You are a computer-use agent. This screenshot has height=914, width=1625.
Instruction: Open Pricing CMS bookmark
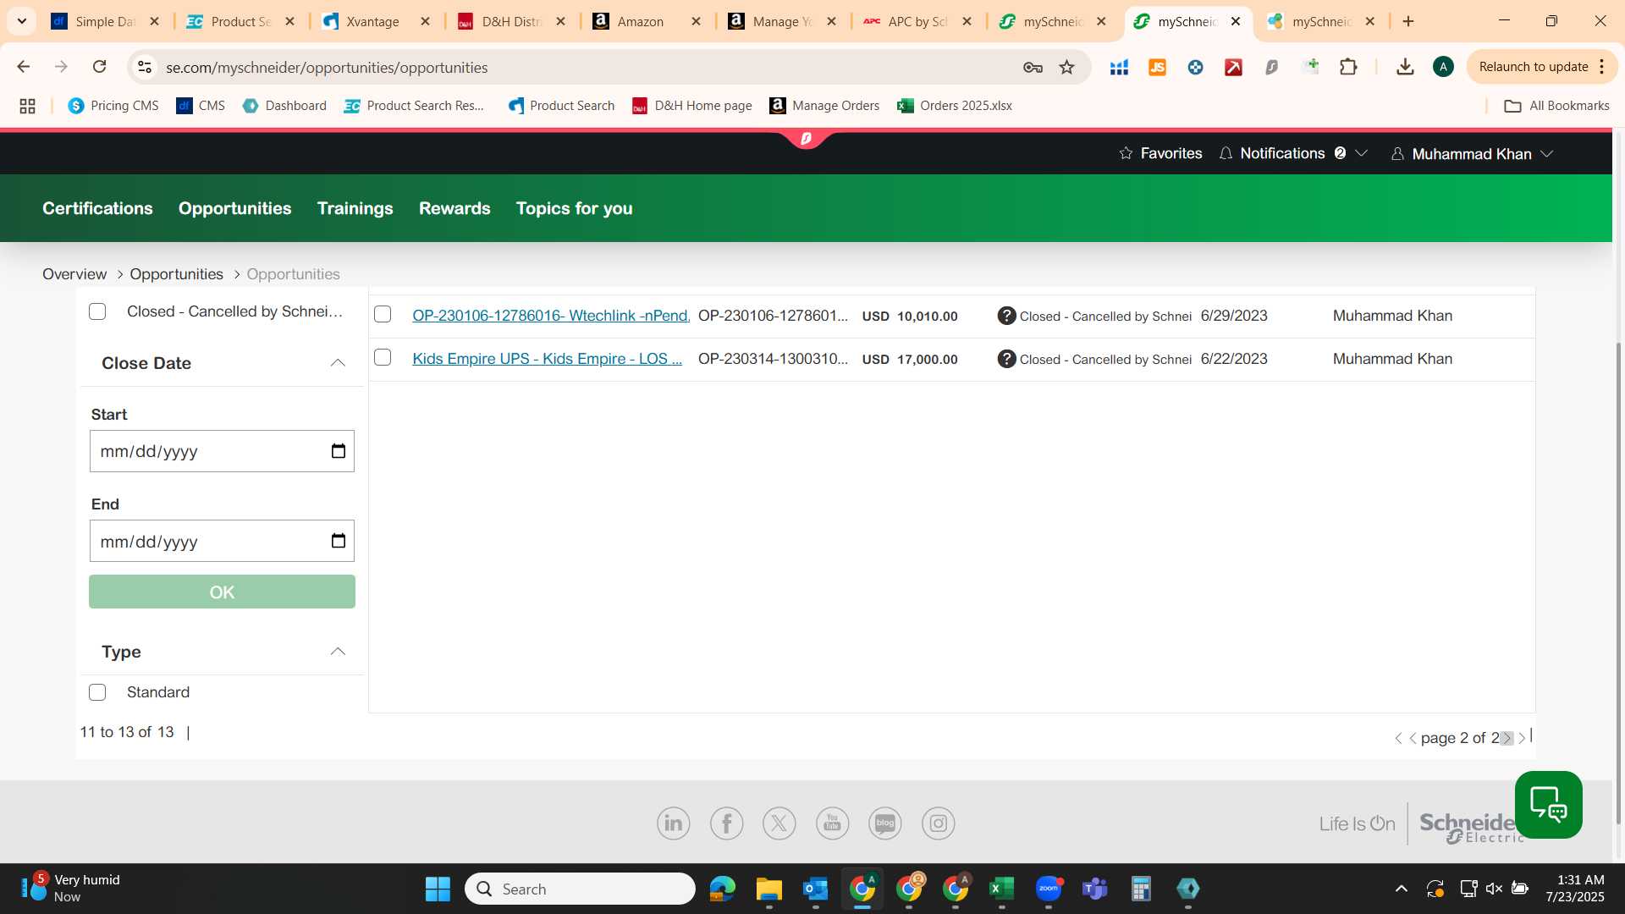point(113,106)
